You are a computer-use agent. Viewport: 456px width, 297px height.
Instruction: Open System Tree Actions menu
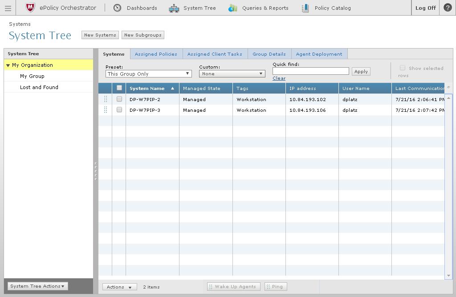pos(37,286)
